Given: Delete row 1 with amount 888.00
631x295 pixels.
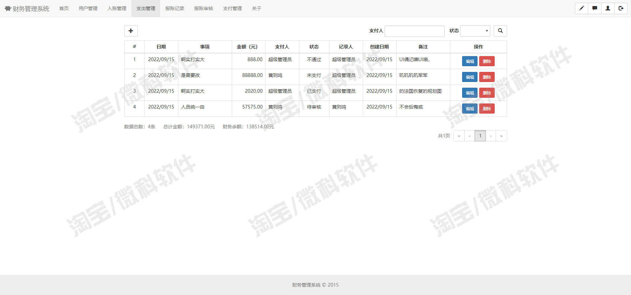Looking at the screenshot, I should 487,61.
